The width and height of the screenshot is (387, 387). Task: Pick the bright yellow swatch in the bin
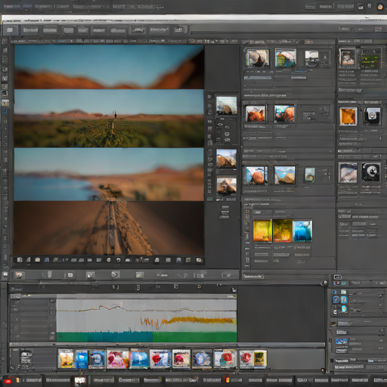(x=262, y=231)
